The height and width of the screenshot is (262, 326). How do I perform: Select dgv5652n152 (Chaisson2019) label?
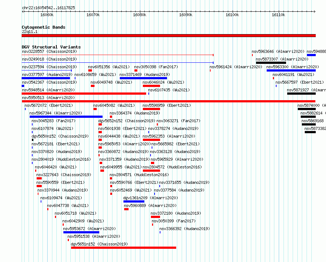pyautogui.click(x=127, y=121)
